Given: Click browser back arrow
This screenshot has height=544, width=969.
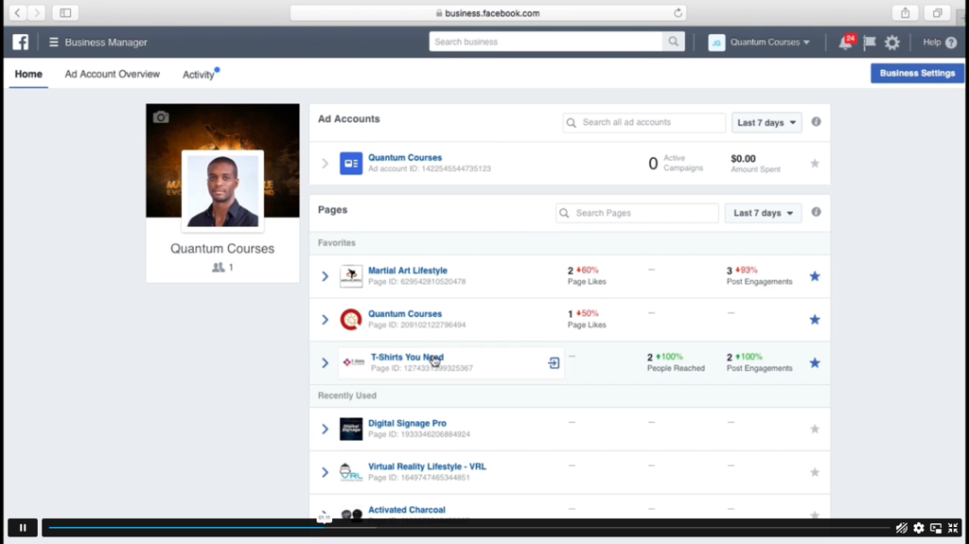Looking at the screenshot, I should 18,12.
